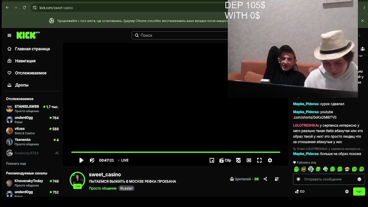Click the STANISLAW89 avatar thumbnail
This screenshot has height=207, width=368.
click(9, 109)
